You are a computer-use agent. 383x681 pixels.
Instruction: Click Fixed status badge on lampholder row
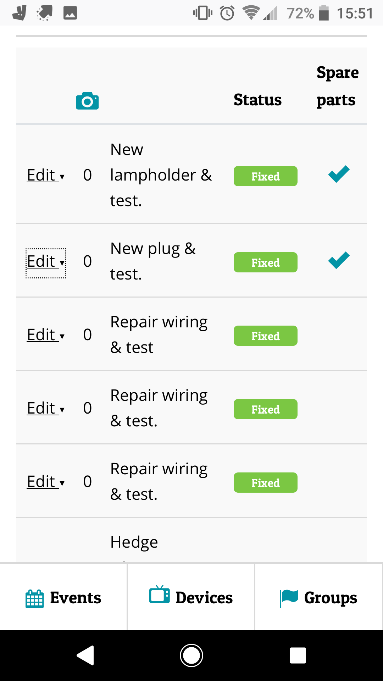tap(265, 176)
